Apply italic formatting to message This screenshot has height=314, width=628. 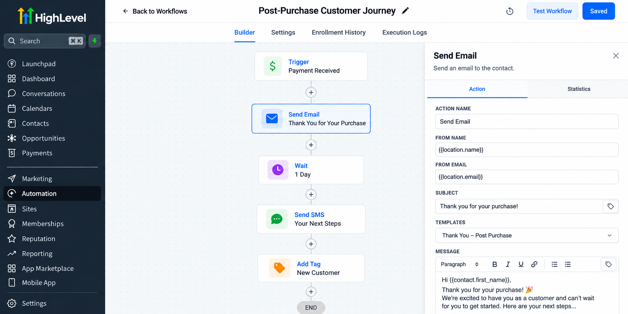tap(508, 264)
